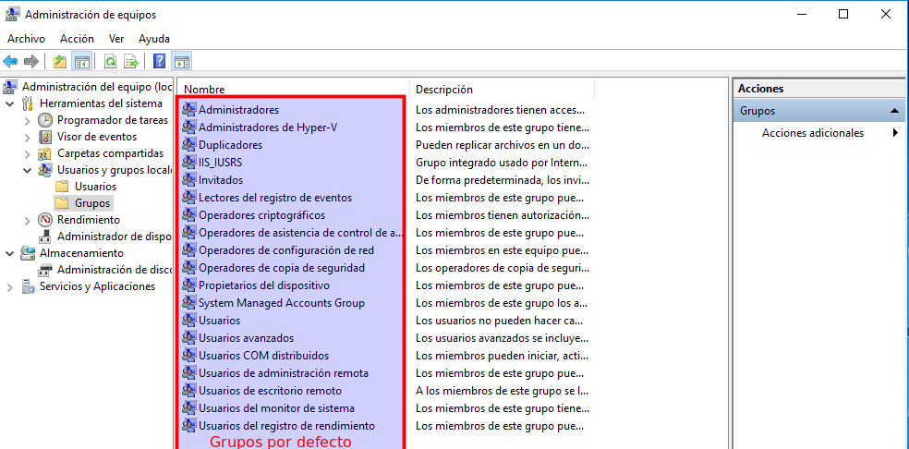Click the Administradores group icon
Image resolution: width=909 pixels, height=449 pixels.
(189, 109)
